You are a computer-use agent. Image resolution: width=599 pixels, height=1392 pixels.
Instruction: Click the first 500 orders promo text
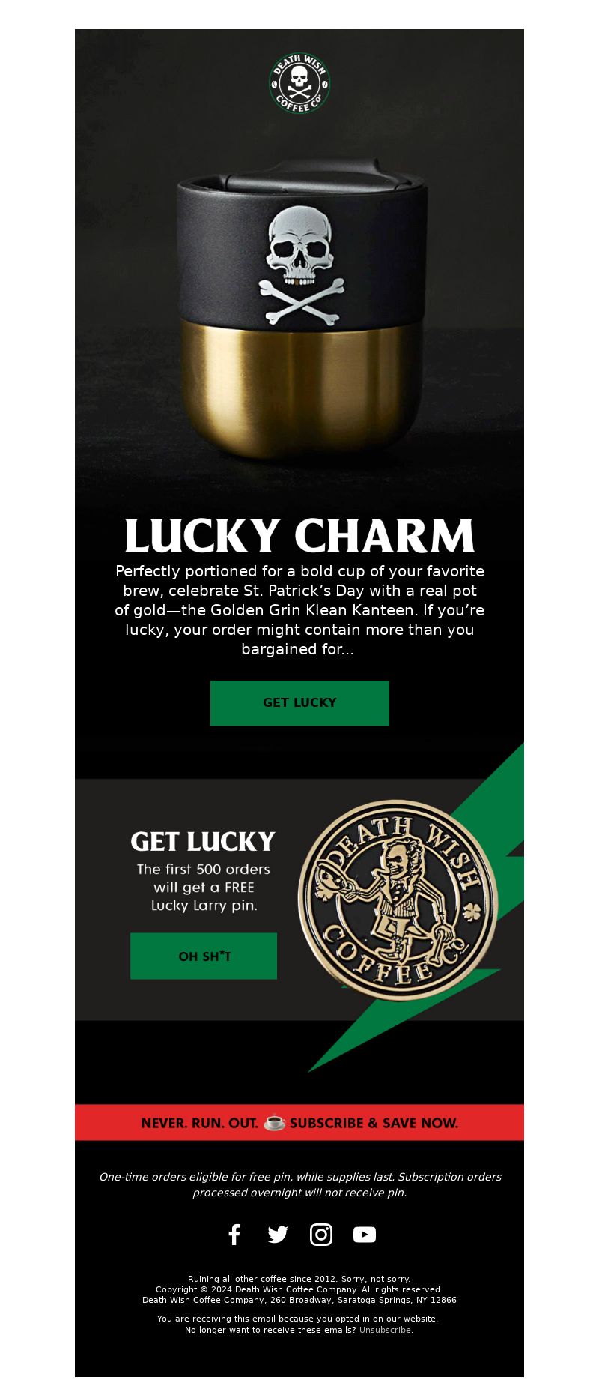(204, 888)
